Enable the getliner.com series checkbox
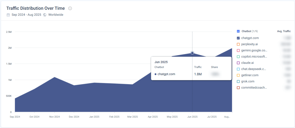The image size is (295, 128). click(238, 75)
